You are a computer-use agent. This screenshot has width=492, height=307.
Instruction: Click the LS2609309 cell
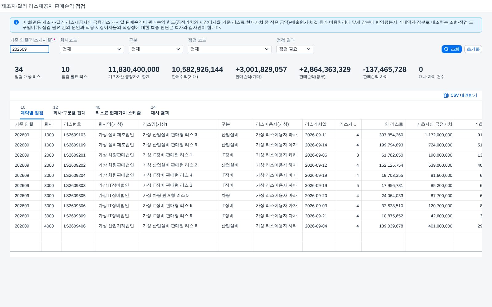point(78,216)
